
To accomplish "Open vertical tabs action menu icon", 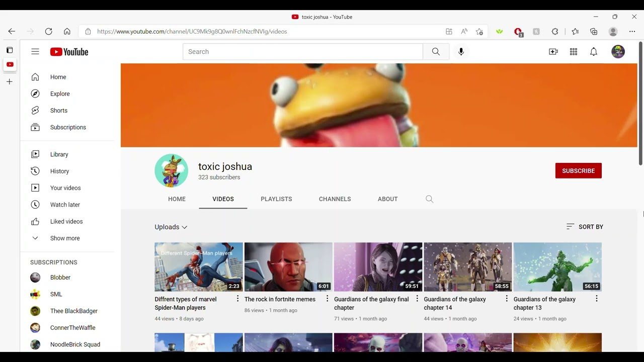I will [10, 50].
